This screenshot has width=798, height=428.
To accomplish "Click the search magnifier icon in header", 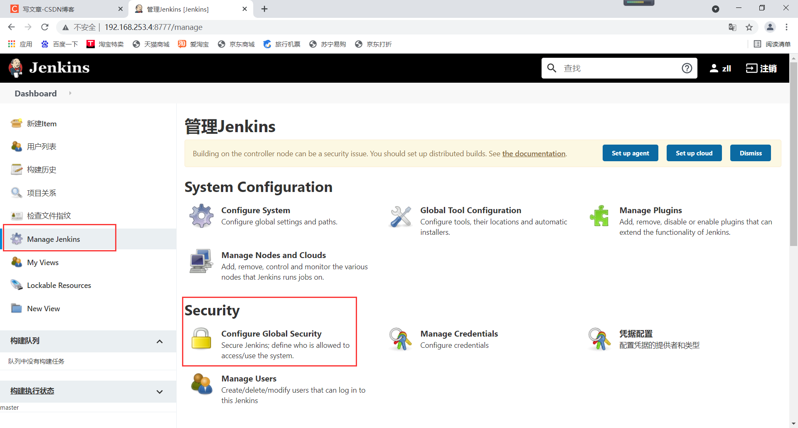I will point(552,68).
